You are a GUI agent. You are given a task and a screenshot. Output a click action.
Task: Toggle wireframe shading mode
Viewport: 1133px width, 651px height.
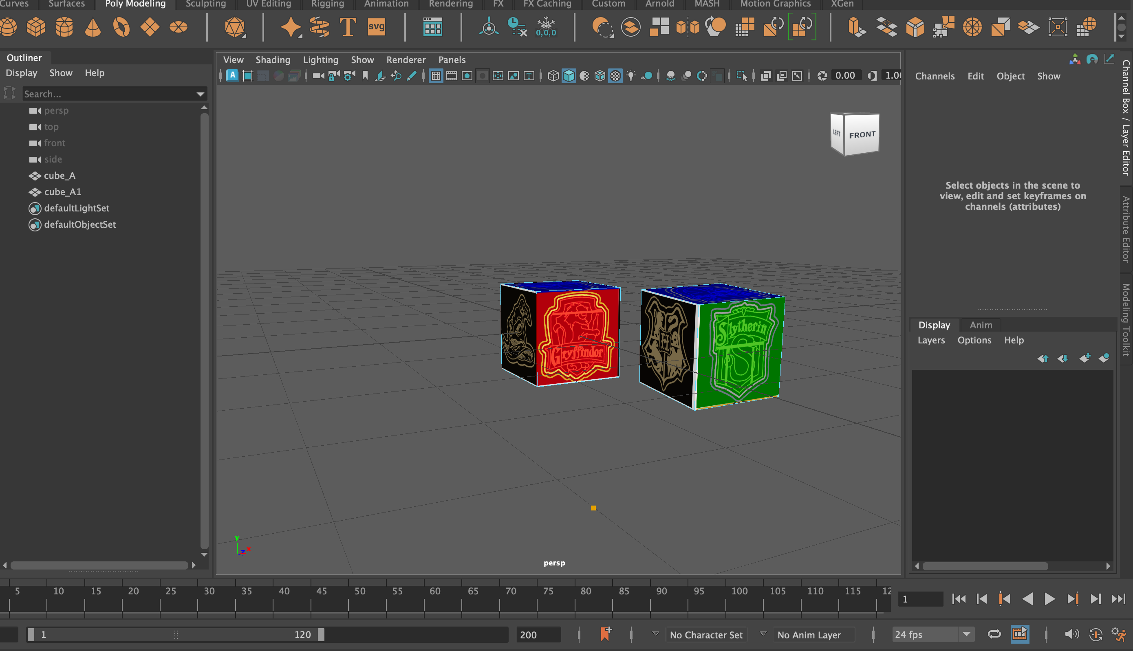553,76
